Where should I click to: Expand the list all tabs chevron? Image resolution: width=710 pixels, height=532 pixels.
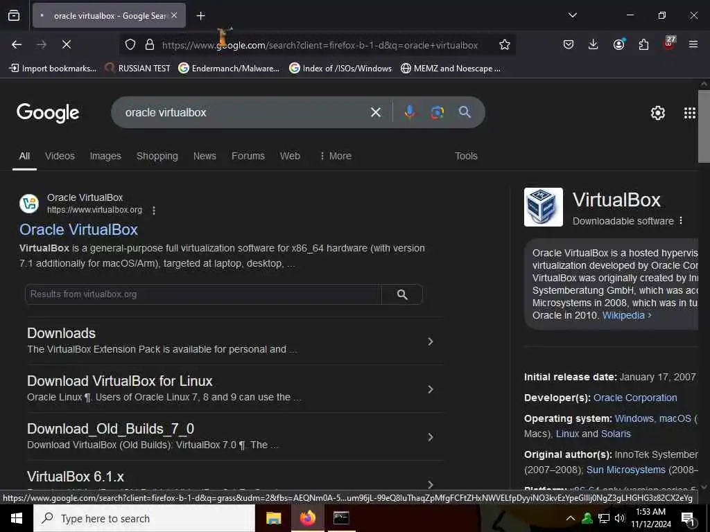572,15
